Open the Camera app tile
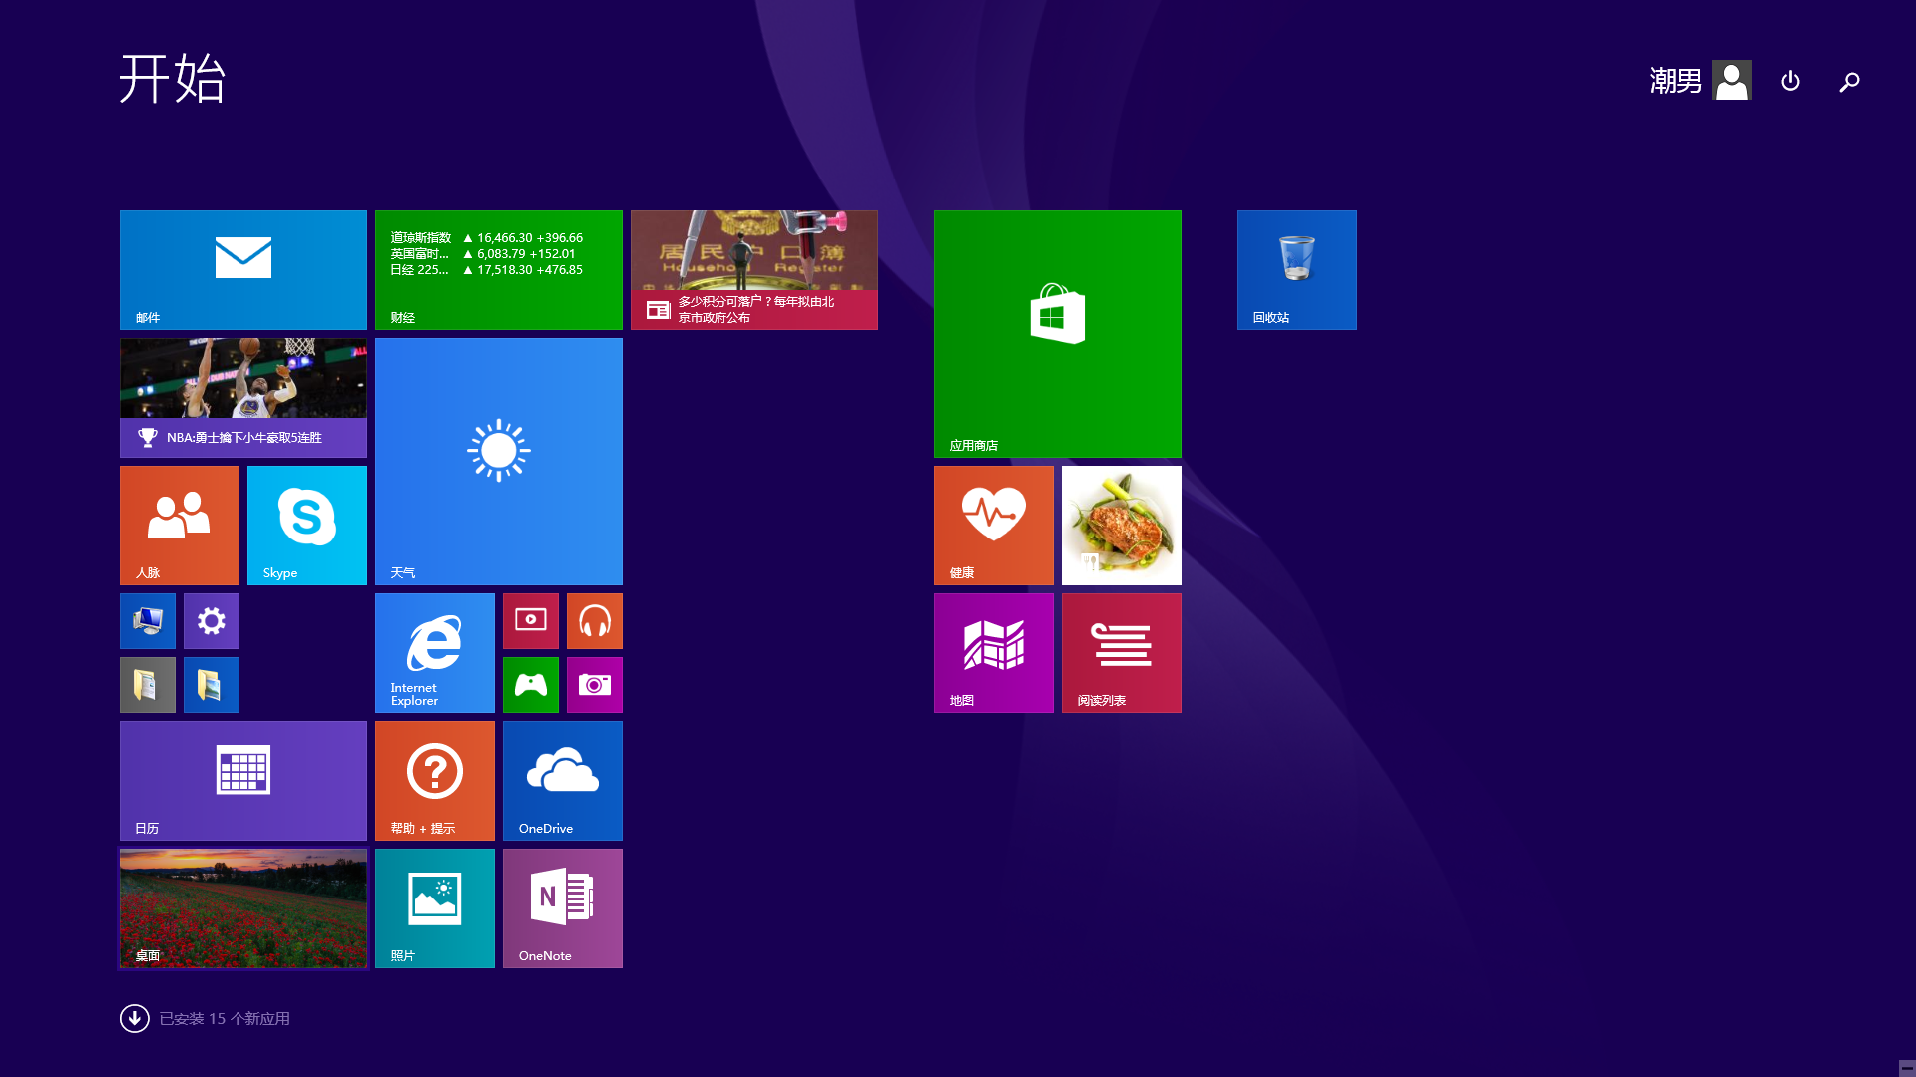The image size is (1916, 1077). pyautogui.click(x=595, y=685)
